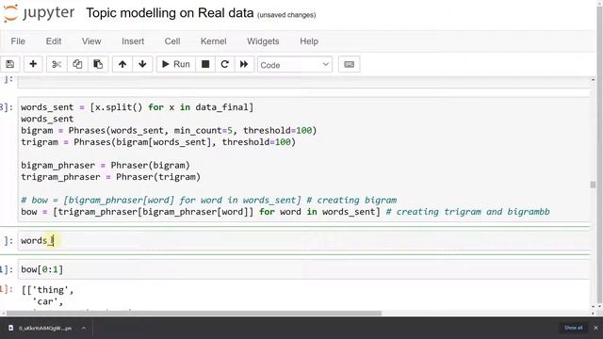Click the Jupyter logo

click(x=39, y=13)
